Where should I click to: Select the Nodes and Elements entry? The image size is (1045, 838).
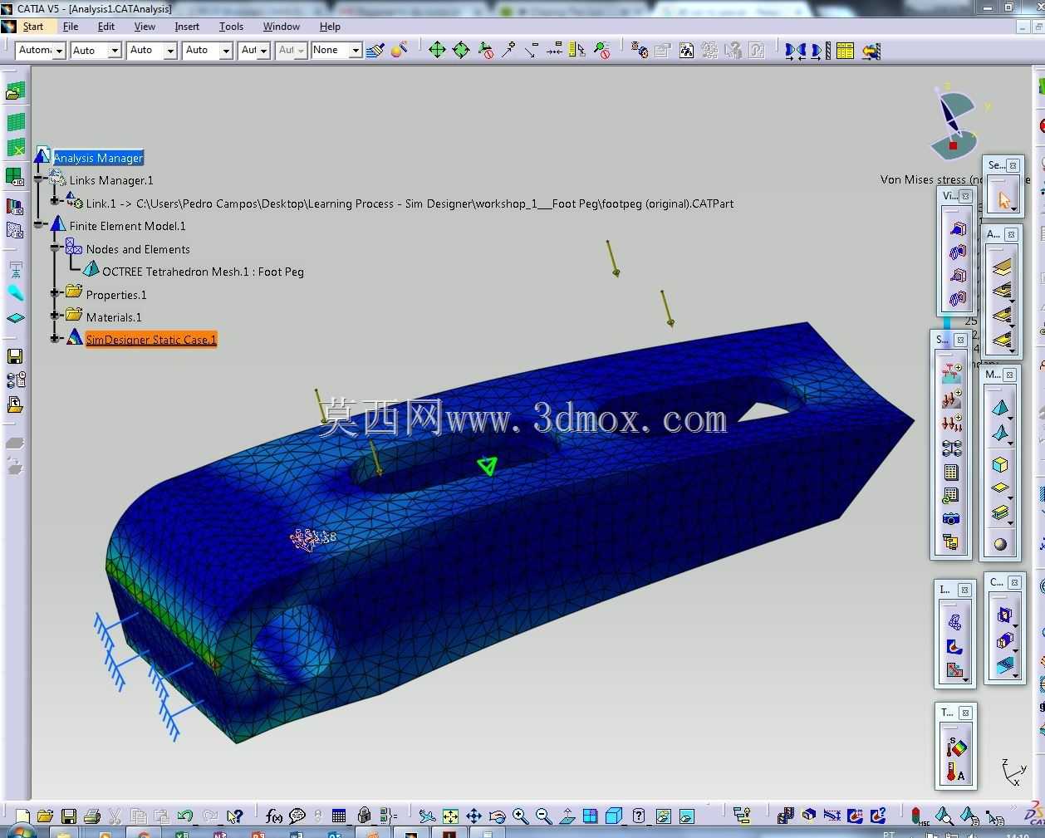pyautogui.click(x=138, y=249)
